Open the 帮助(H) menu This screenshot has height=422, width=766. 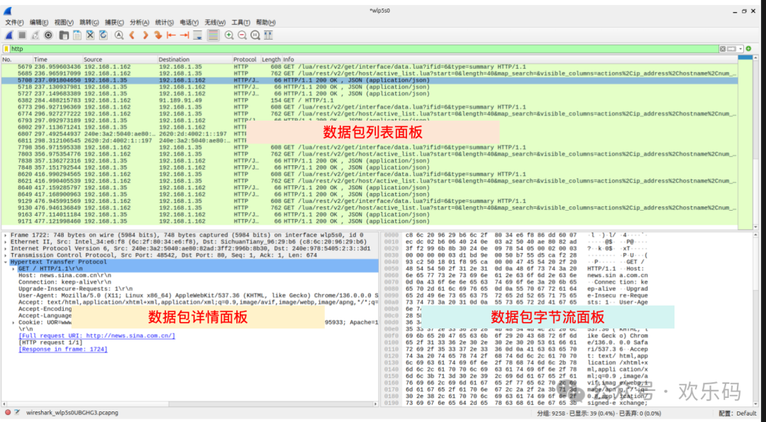[x=266, y=23]
